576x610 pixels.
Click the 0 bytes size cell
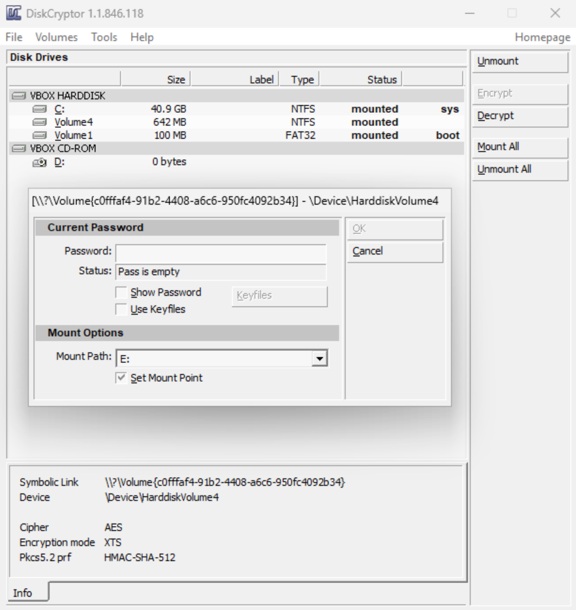click(169, 162)
